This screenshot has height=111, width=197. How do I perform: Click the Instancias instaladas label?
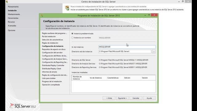coord(80,72)
